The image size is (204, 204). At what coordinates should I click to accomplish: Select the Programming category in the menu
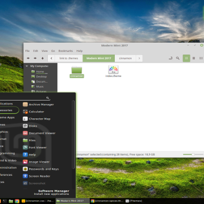pyautogui.click(x=8, y=153)
